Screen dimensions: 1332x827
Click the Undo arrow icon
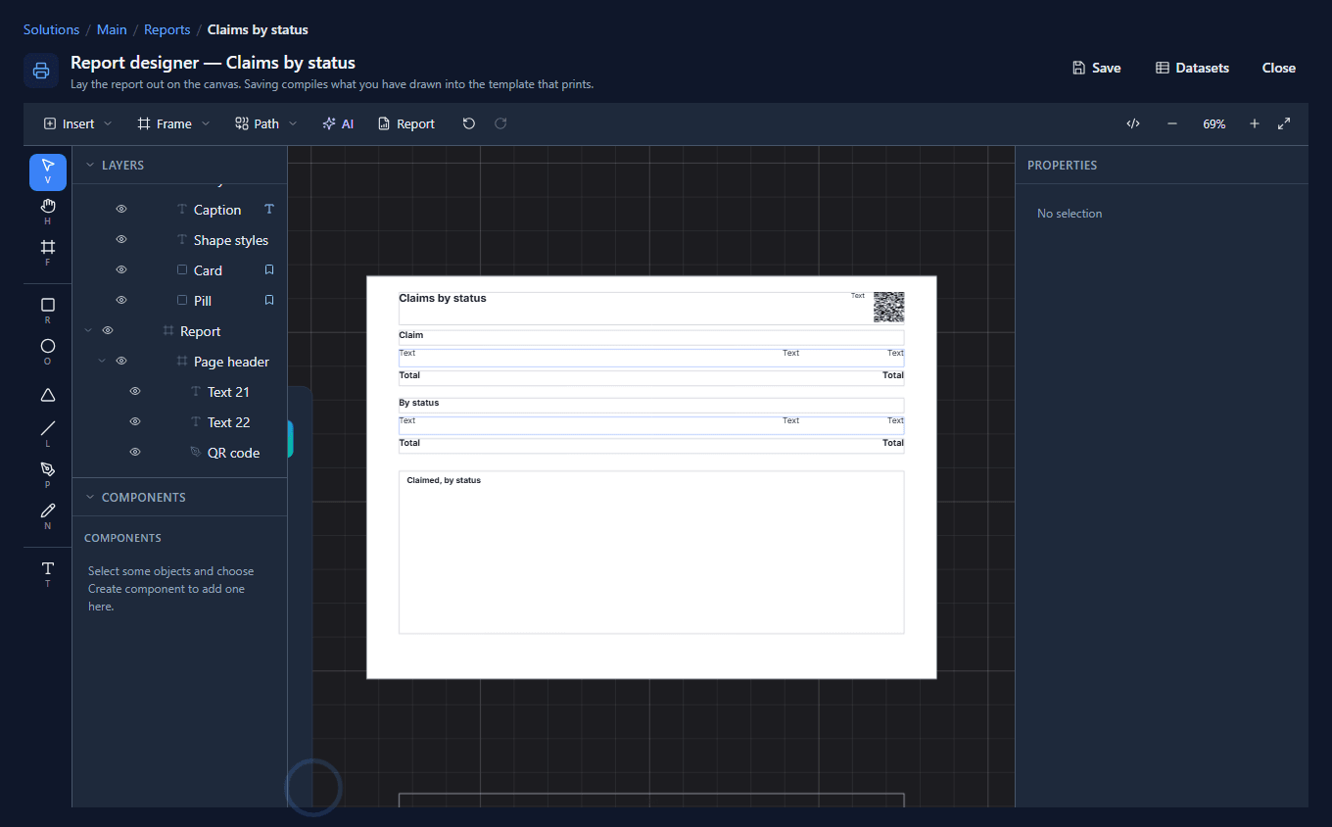pyautogui.click(x=469, y=123)
